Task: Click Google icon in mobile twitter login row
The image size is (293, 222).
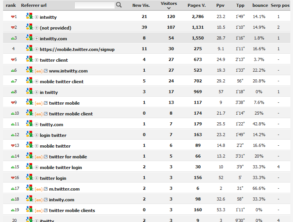Action: point(29,166)
